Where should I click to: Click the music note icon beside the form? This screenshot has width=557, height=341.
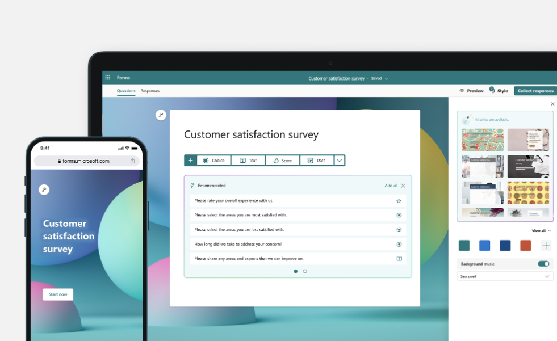pyautogui.click(x=161, y=115)
